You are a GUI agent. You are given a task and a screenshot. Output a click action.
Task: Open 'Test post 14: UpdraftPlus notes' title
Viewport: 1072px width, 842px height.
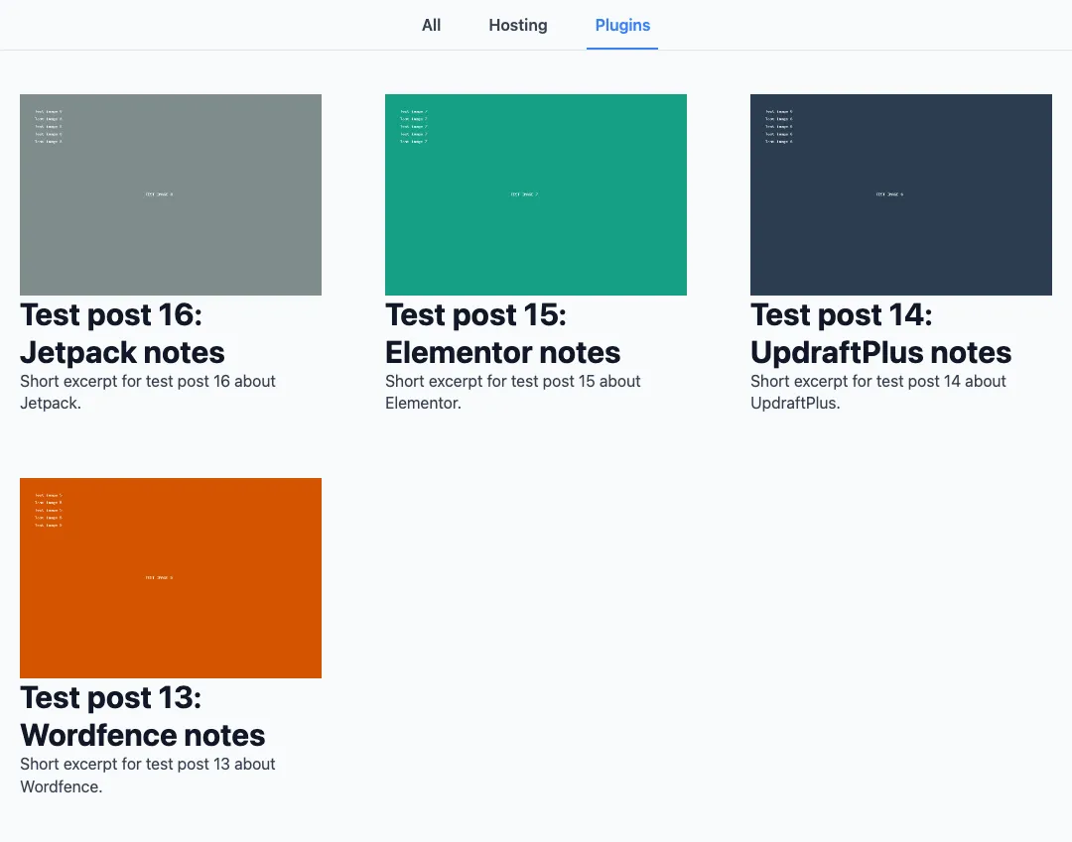coord(880,334)
